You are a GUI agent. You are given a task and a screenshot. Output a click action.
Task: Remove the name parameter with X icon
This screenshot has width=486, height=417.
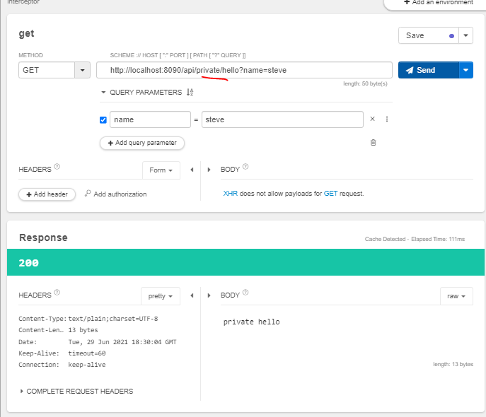(x=373, y=119)
